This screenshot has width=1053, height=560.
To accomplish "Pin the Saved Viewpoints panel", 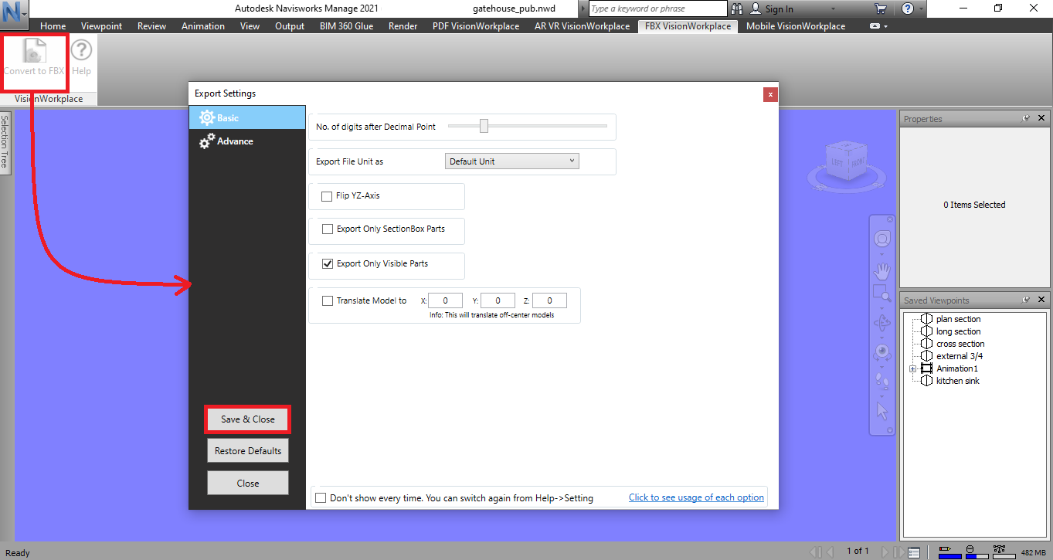I will [1027, 300].
